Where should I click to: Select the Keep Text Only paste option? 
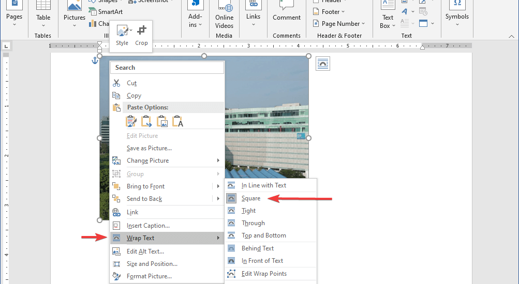click(178, 121)
